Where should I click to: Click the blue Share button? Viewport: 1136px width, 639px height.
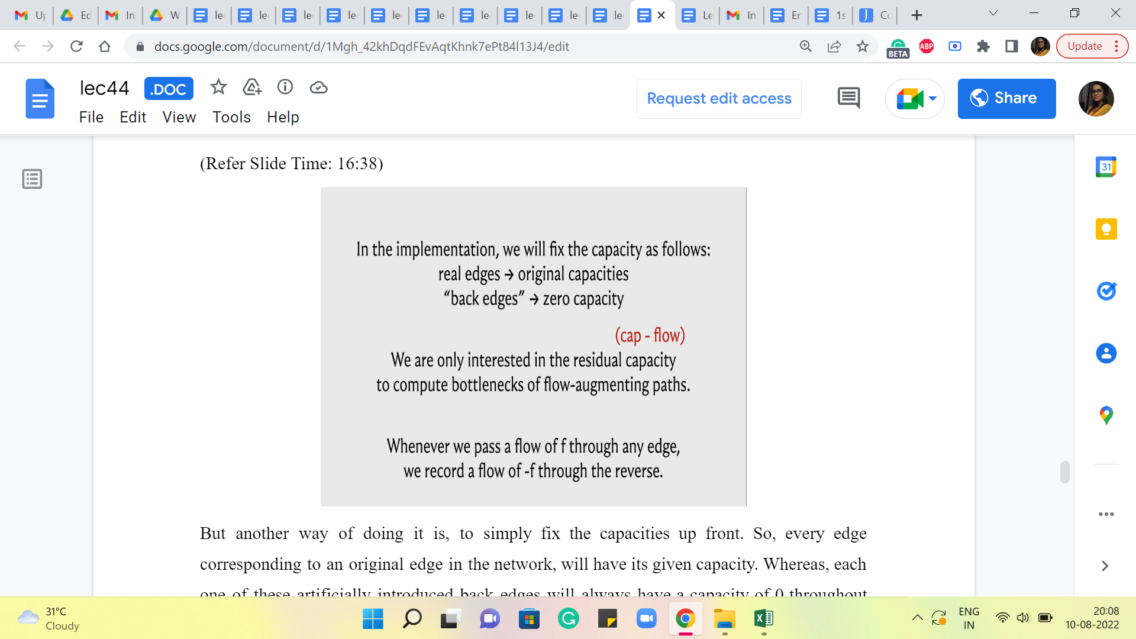tap(1006, 98)
